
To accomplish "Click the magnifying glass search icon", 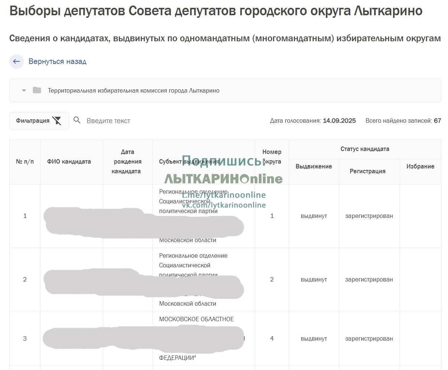I will click(x=77, y=120).
